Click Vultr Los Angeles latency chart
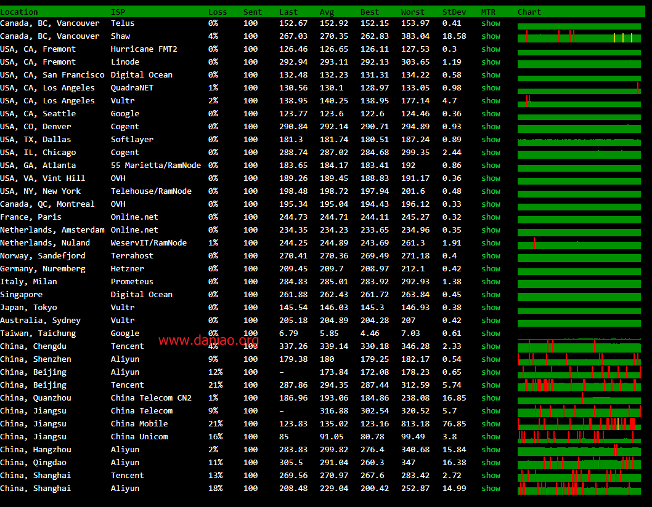Viewport: 652px width, 507px height. 579,100
